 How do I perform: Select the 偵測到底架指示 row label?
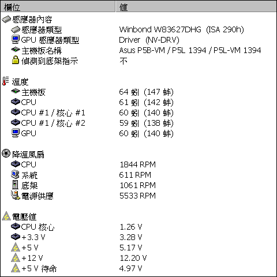tap(50, 61)
